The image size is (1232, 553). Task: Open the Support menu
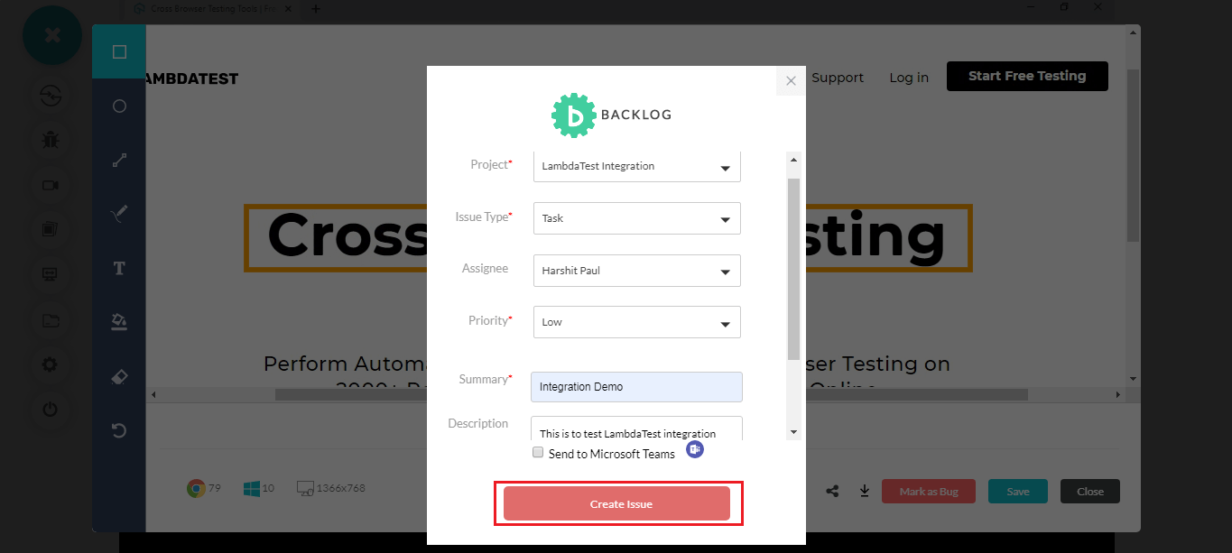[x=837, y=77]
